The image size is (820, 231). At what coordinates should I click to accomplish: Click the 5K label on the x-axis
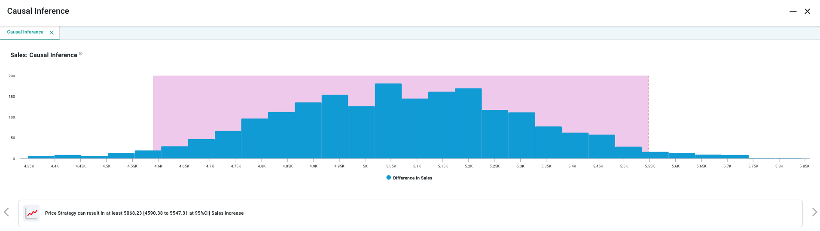point(365,166)
